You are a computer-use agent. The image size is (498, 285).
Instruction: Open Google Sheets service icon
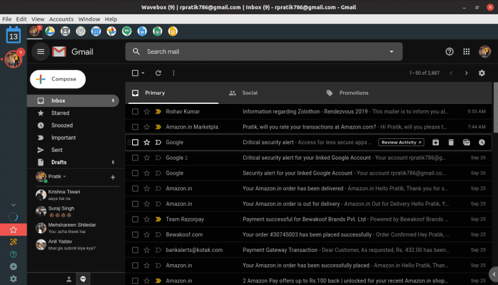[158, 31]
